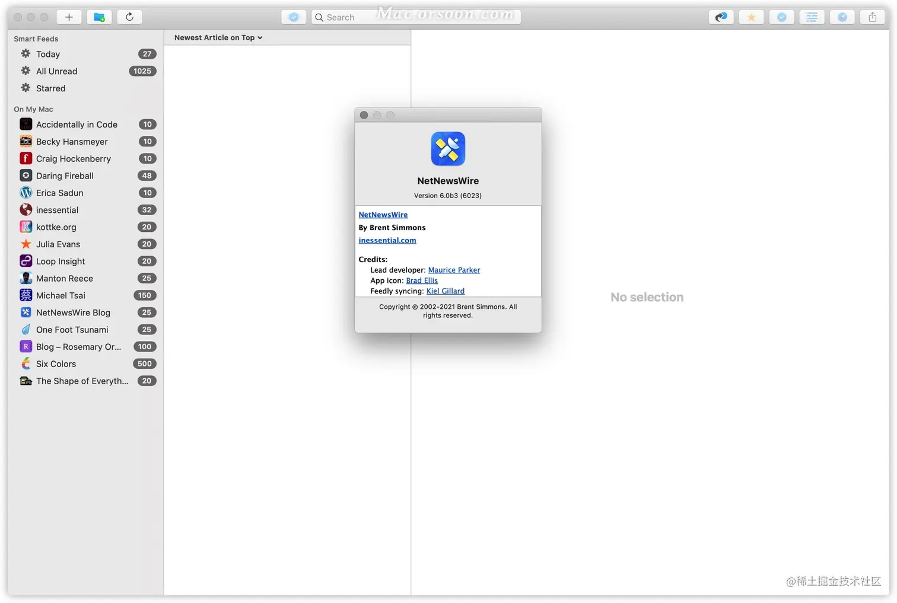The height and width of the screenshot is (603, 897).
Task: Select the Today smart feed
Action: pyautogui.click(x=85, y=54)
